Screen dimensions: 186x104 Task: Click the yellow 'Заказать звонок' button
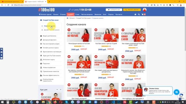pyautogui.click(x=132, y=10)
